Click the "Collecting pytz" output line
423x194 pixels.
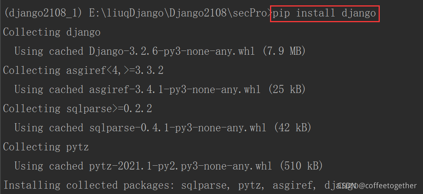(46, 147)
